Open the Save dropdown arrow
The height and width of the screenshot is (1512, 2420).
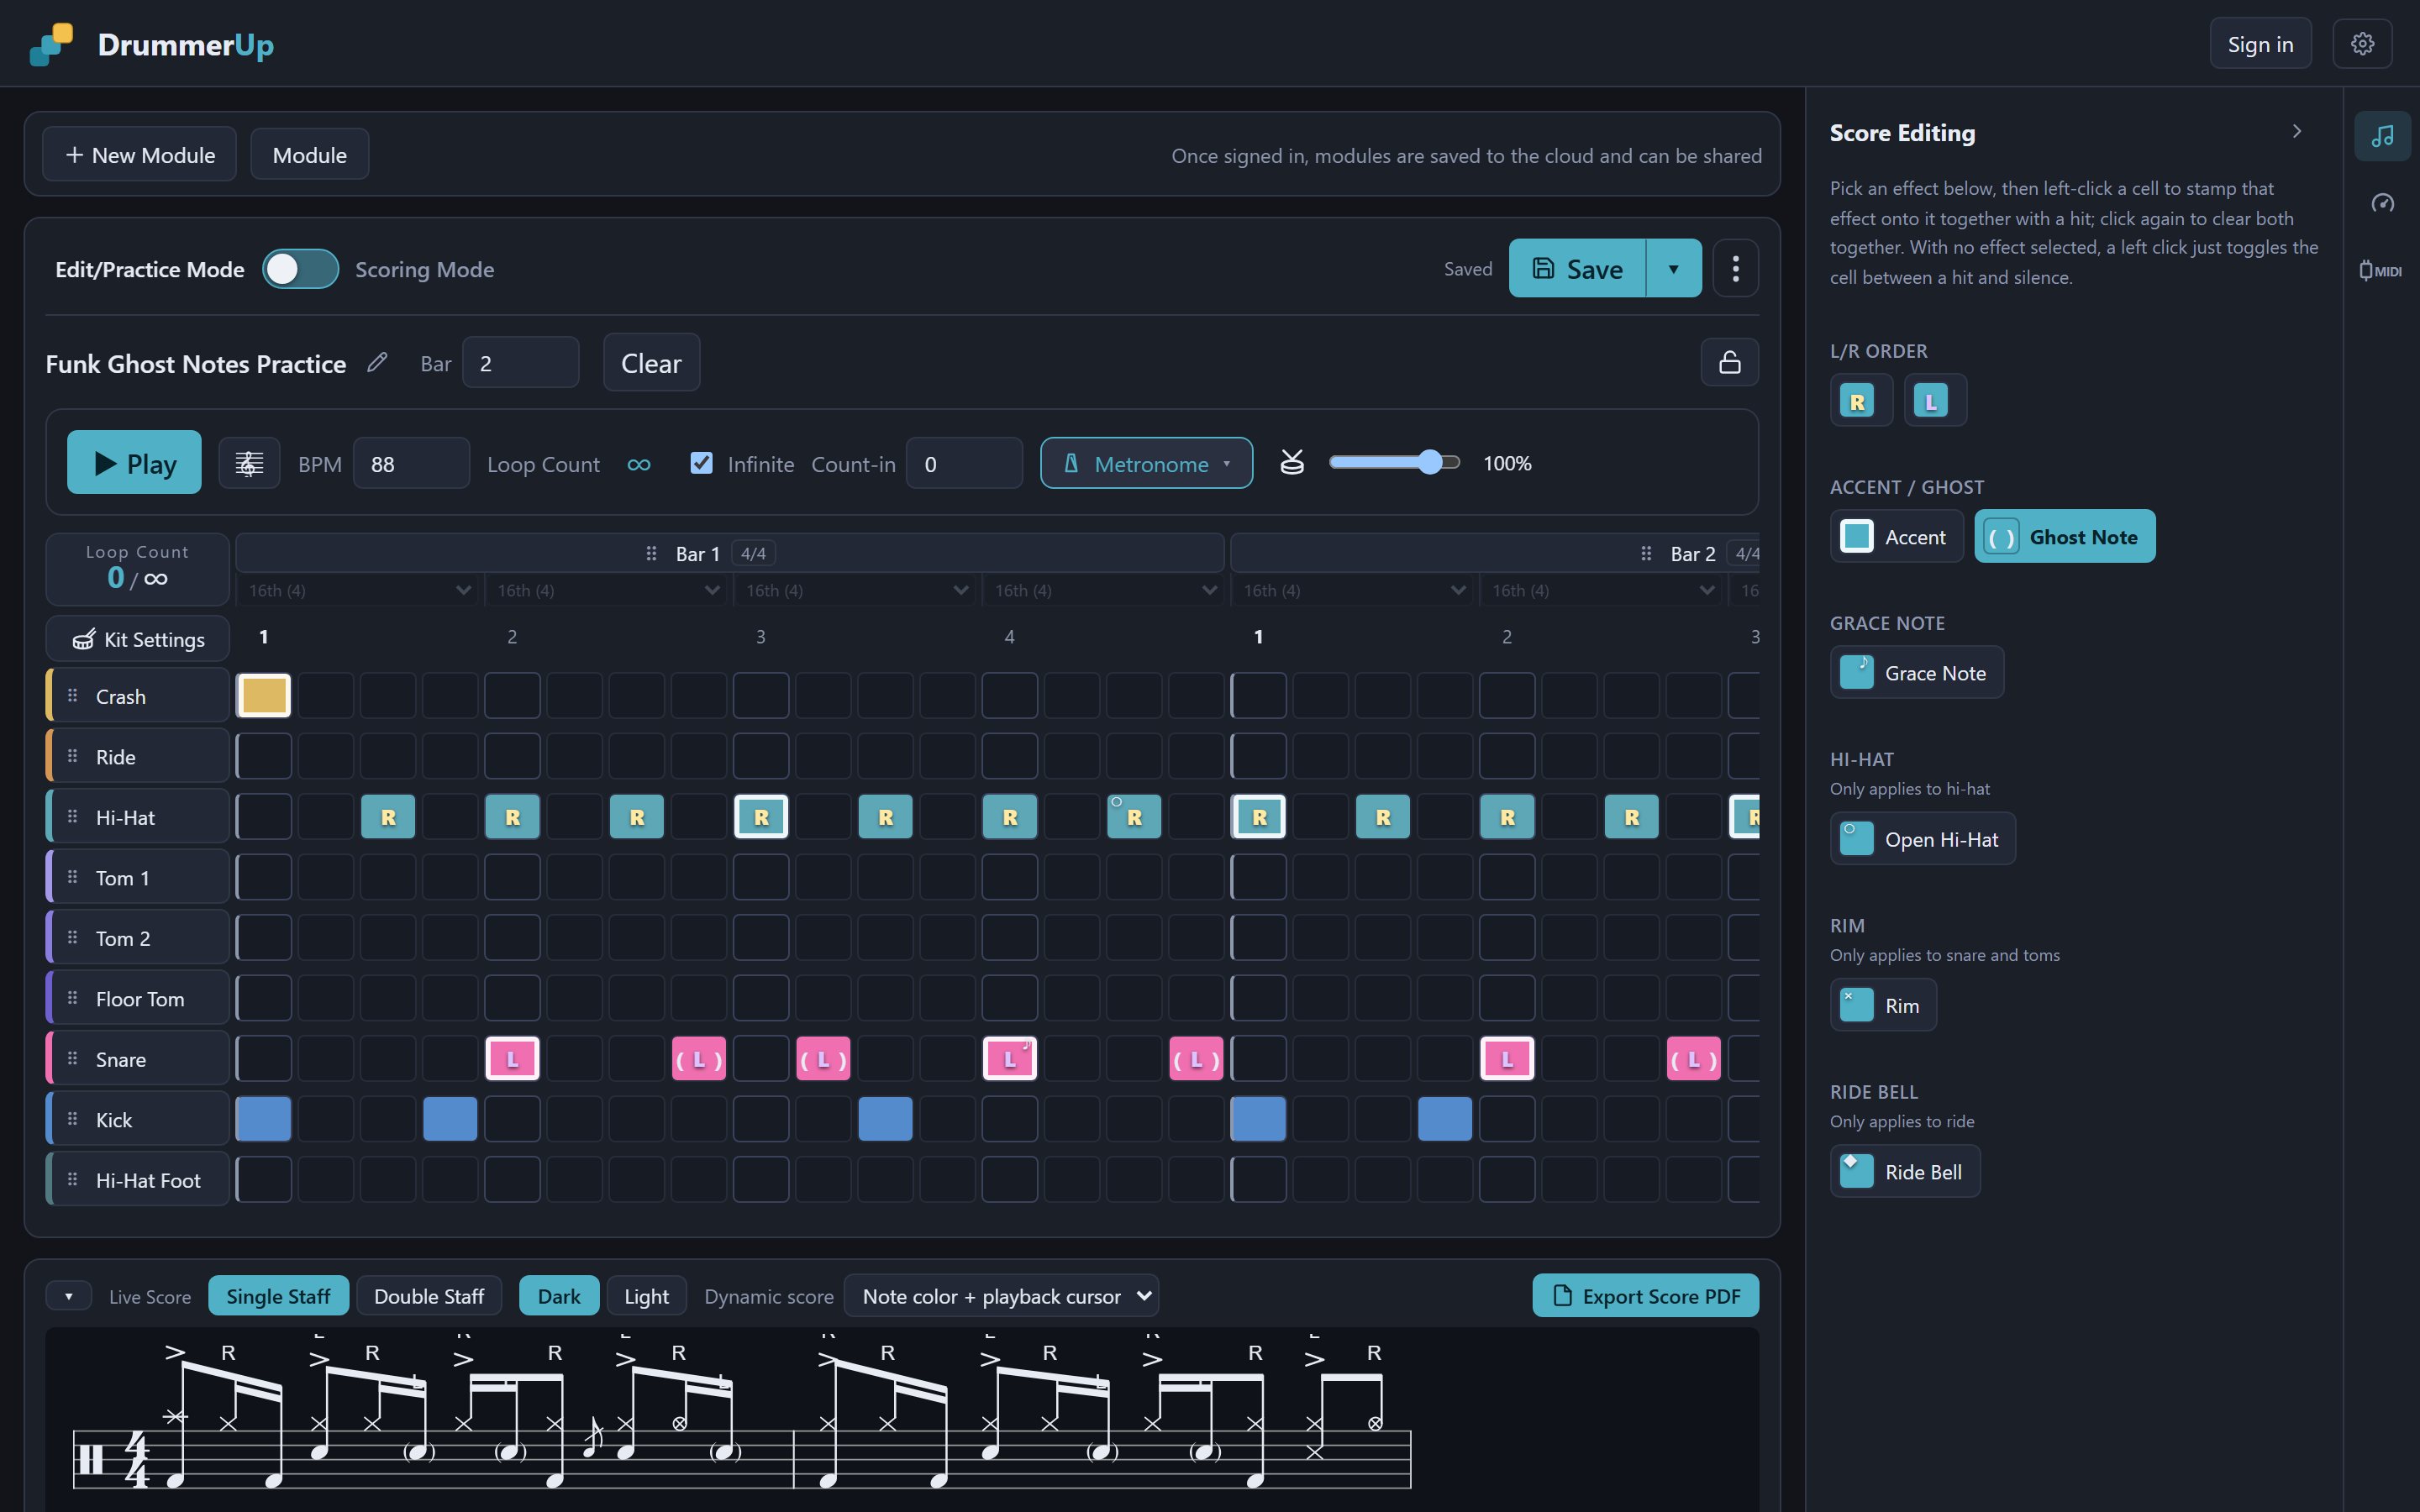1673,268
